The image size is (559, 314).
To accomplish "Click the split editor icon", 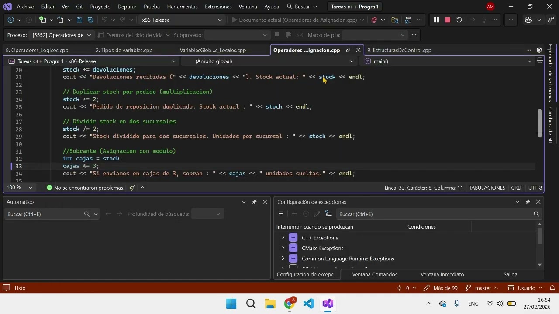I will (x=539, y=61).
